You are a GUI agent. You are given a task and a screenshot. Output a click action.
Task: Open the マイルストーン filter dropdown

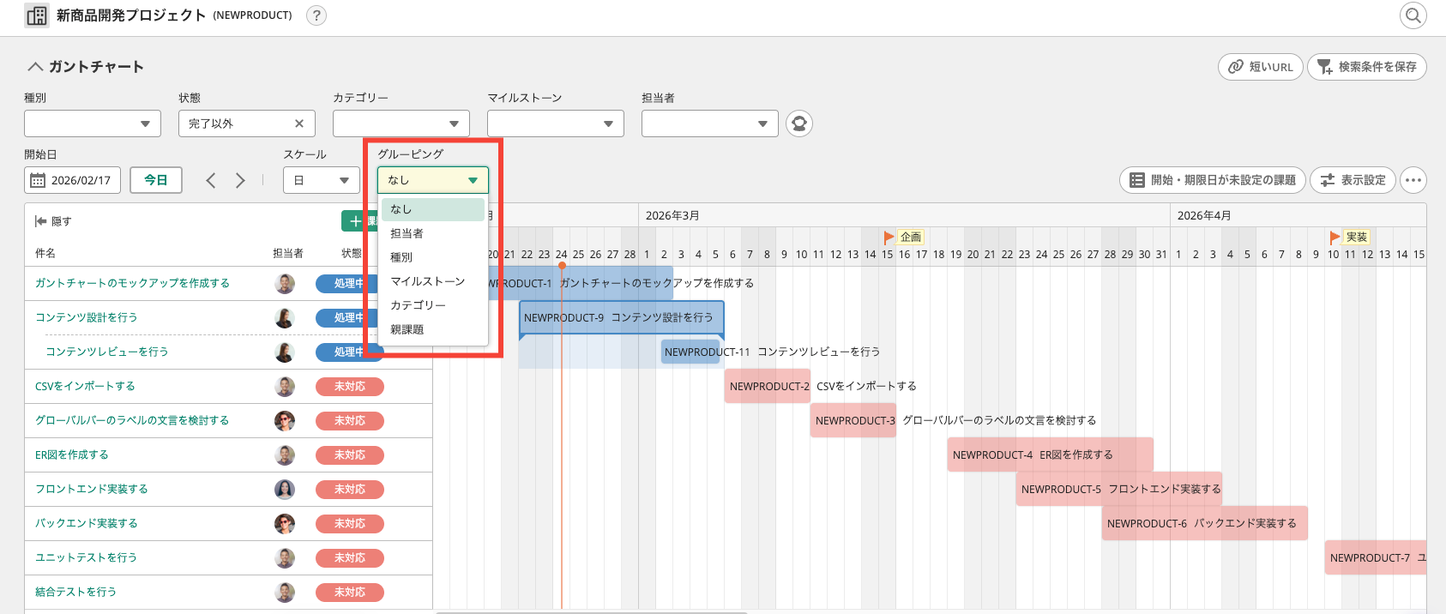556,123
